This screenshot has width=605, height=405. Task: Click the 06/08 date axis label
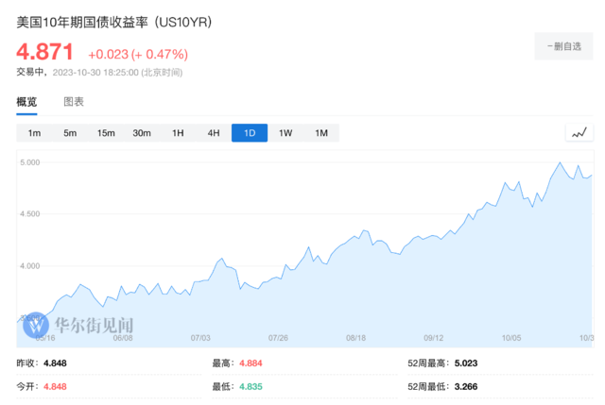pos(123,338)
